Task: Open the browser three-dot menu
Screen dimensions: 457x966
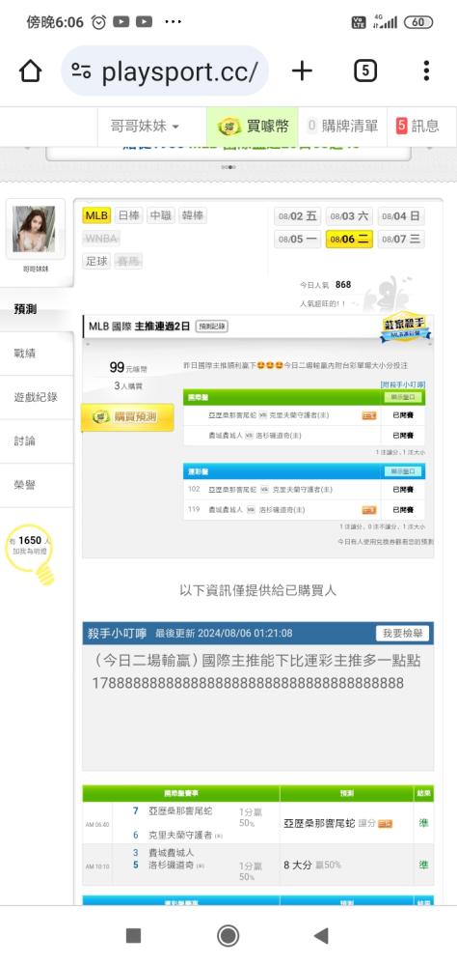Action: pos(425,71)
